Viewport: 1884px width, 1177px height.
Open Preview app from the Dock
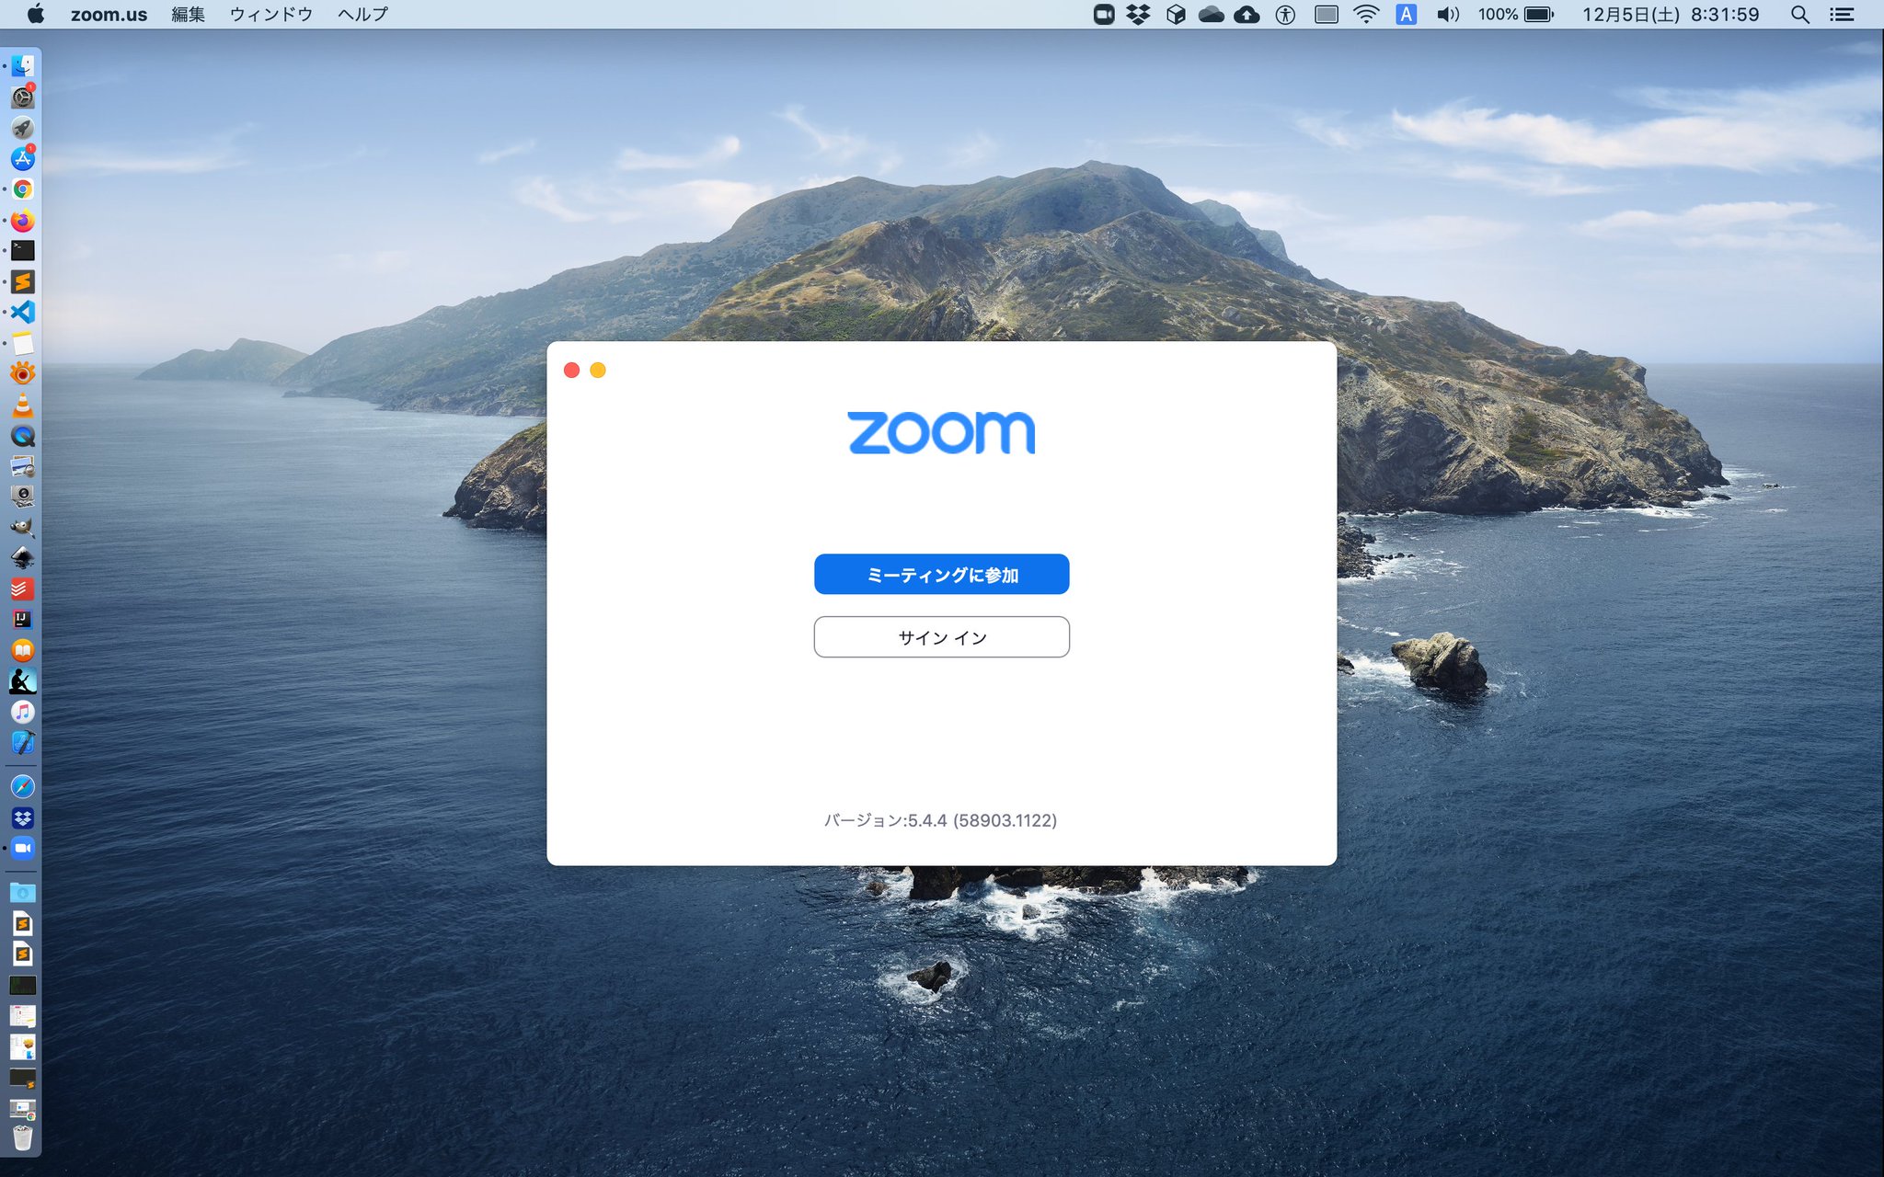tap(23, 466)
